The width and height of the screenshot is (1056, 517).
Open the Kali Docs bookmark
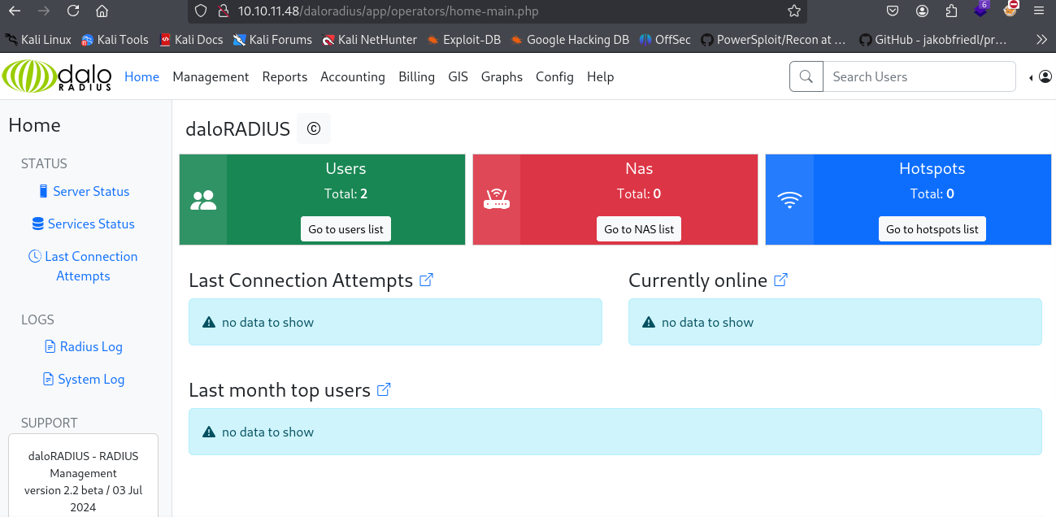tap(191, 39)
